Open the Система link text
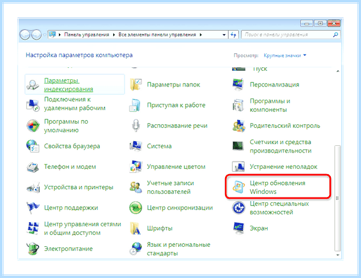Screen dimensions: 361x278 [x=159, y=146]
